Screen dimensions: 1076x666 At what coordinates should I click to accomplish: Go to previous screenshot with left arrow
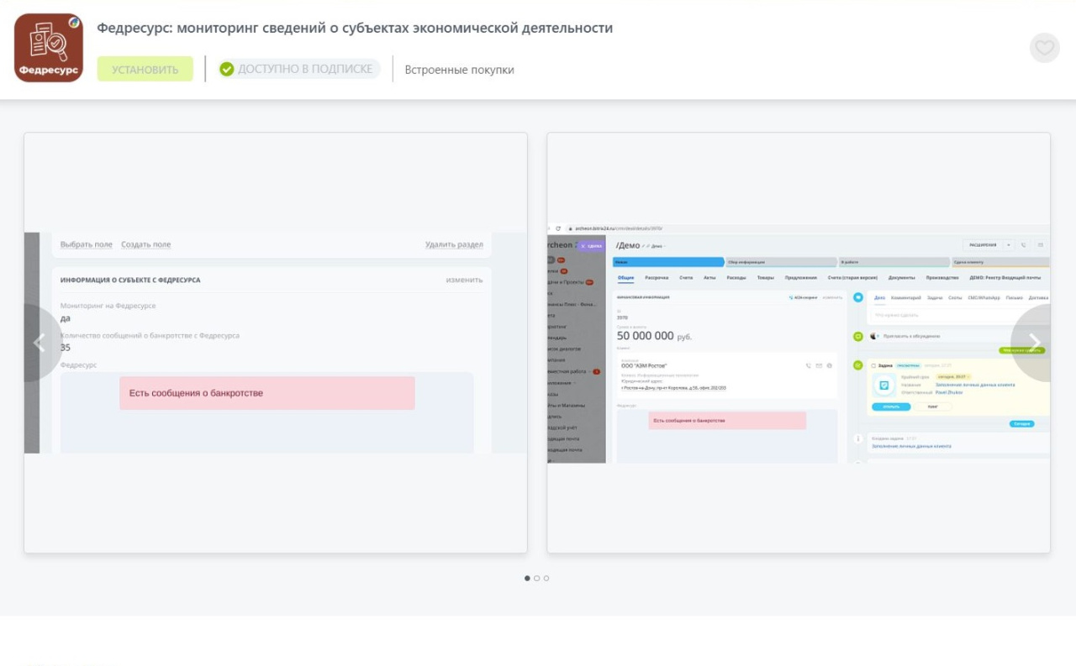(x=39, y=343)
